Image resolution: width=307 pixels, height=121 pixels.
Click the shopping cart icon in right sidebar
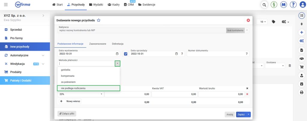(301, 67)
